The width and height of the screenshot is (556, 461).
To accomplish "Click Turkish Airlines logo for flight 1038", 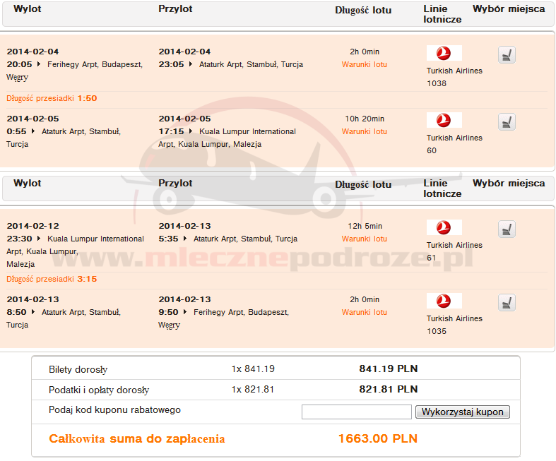I will [x=444, y=53].
